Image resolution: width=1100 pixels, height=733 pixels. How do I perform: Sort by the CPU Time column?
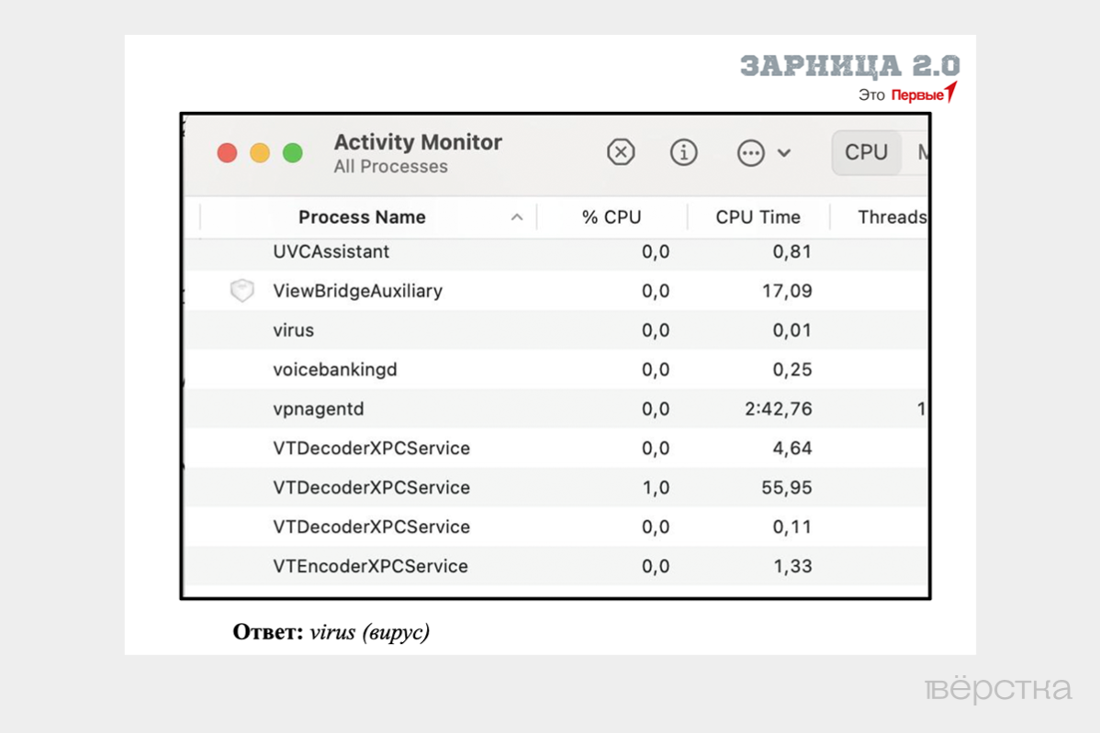758,217
